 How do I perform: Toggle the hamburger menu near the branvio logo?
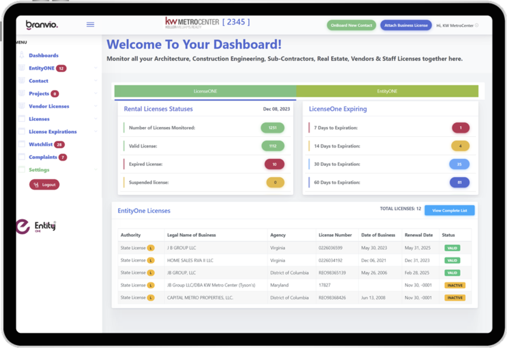[x=90, y=24]
